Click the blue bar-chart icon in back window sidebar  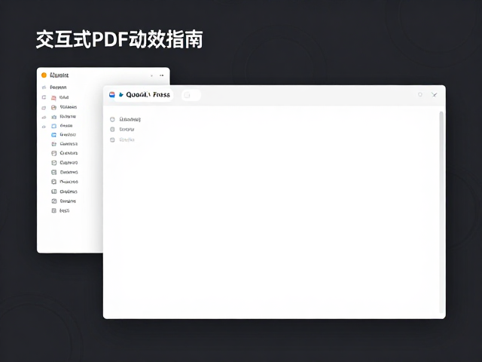(53, 117)
